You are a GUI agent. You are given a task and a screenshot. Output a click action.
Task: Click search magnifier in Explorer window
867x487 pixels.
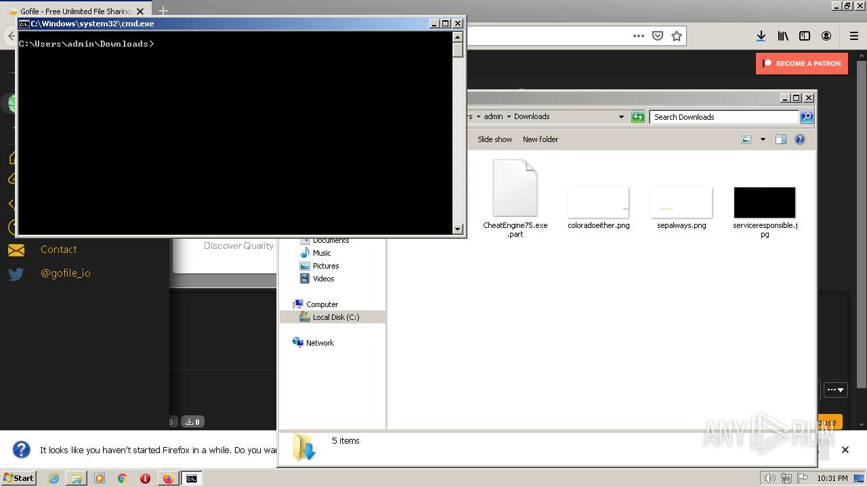807,117
